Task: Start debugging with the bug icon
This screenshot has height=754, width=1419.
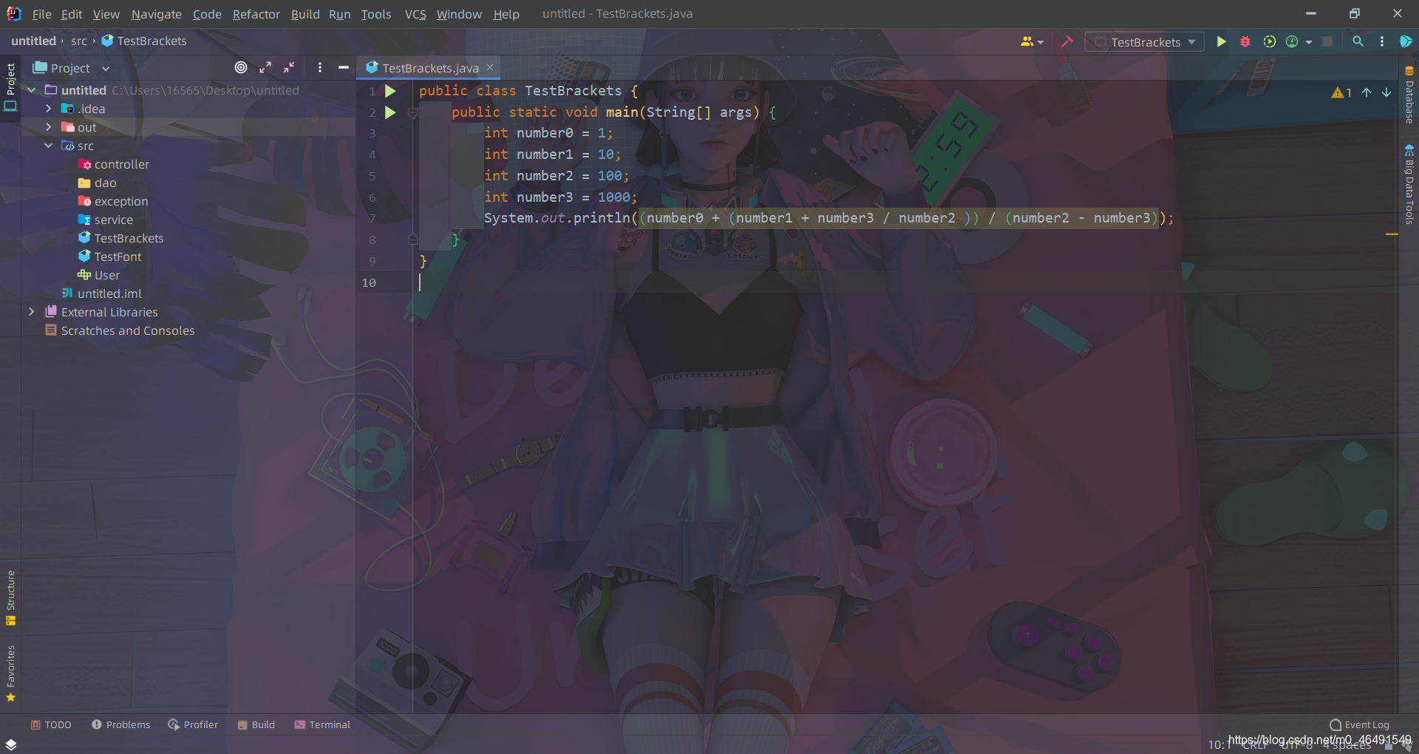Action: pos(1245,42)
